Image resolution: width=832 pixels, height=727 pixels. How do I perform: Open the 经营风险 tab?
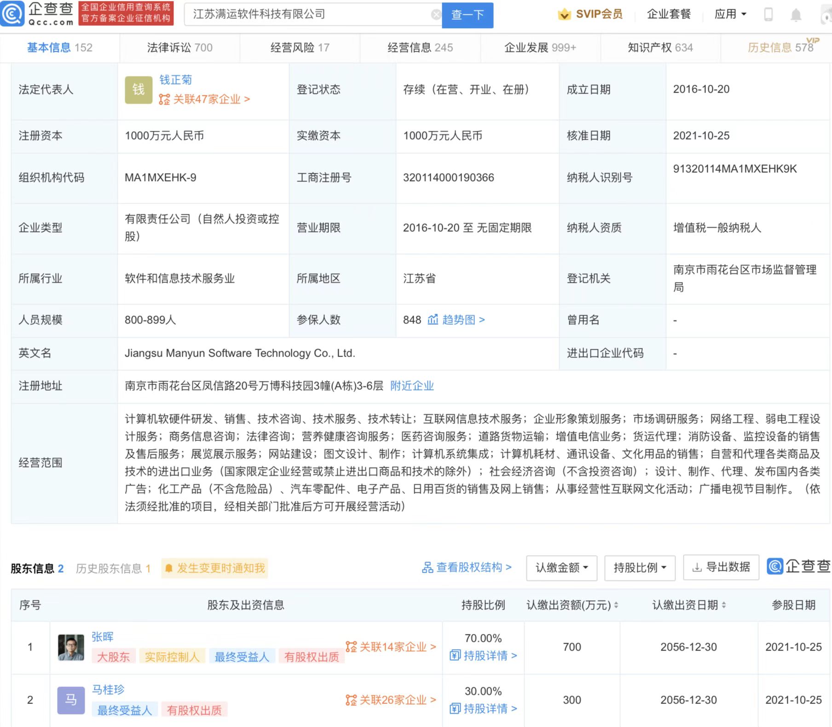[x=300, y=47]
